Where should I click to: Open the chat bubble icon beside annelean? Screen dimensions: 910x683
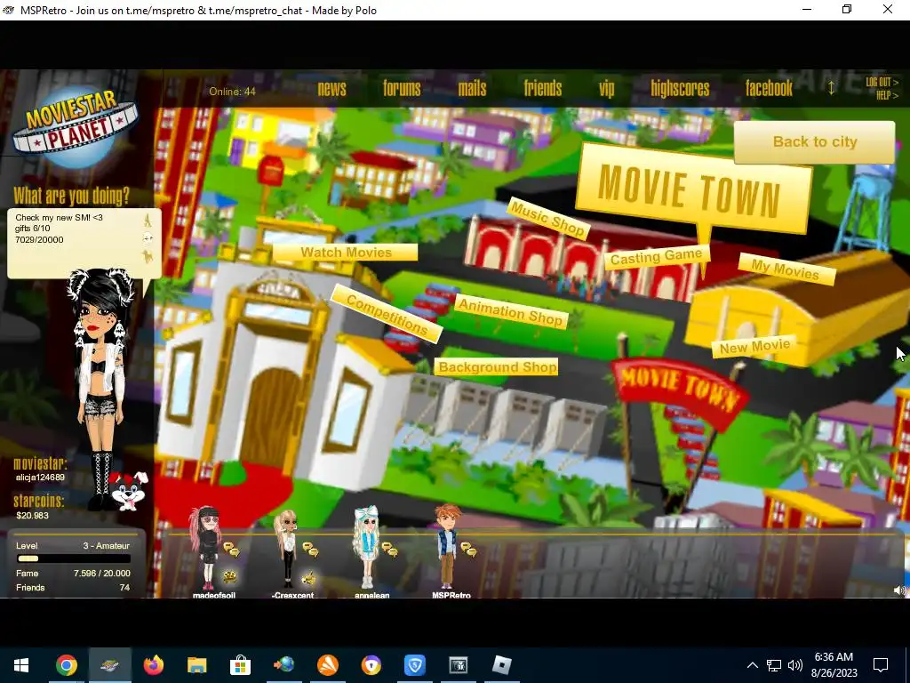pyautogui.click(x=389, y=549)
